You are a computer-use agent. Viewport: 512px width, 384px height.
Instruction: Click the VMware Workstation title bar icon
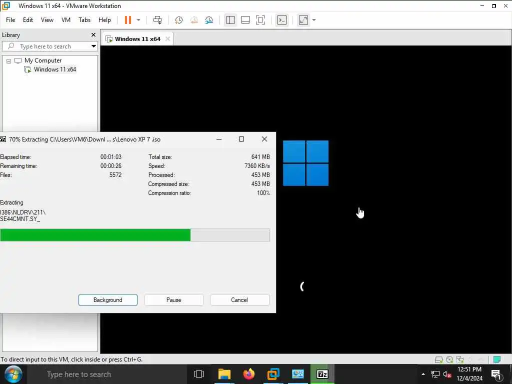[x=6, y=6]
